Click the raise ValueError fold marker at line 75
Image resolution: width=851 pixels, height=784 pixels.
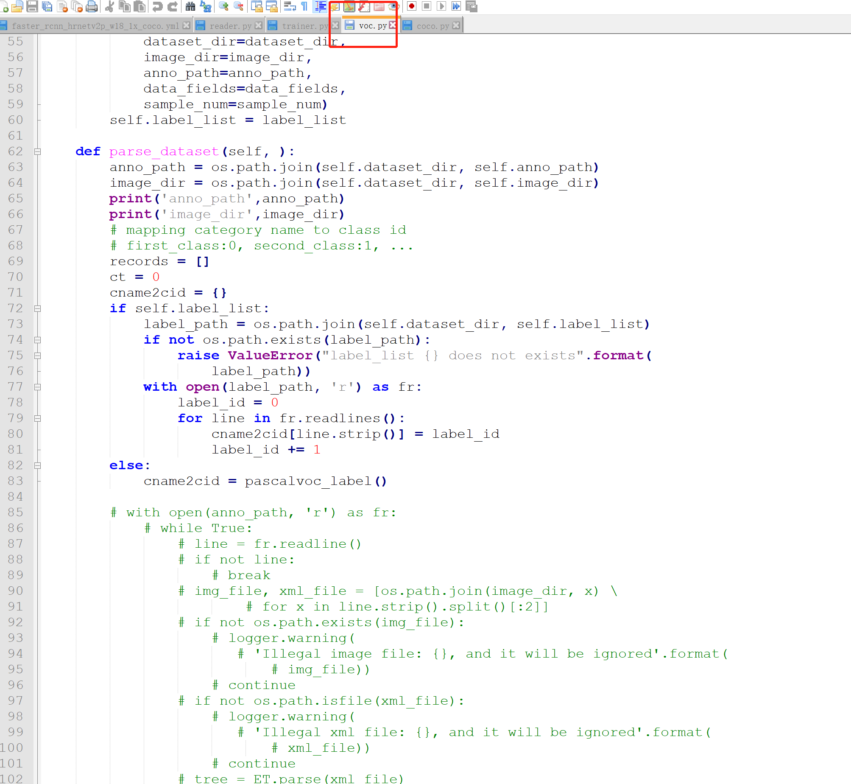tap(37, 356)
